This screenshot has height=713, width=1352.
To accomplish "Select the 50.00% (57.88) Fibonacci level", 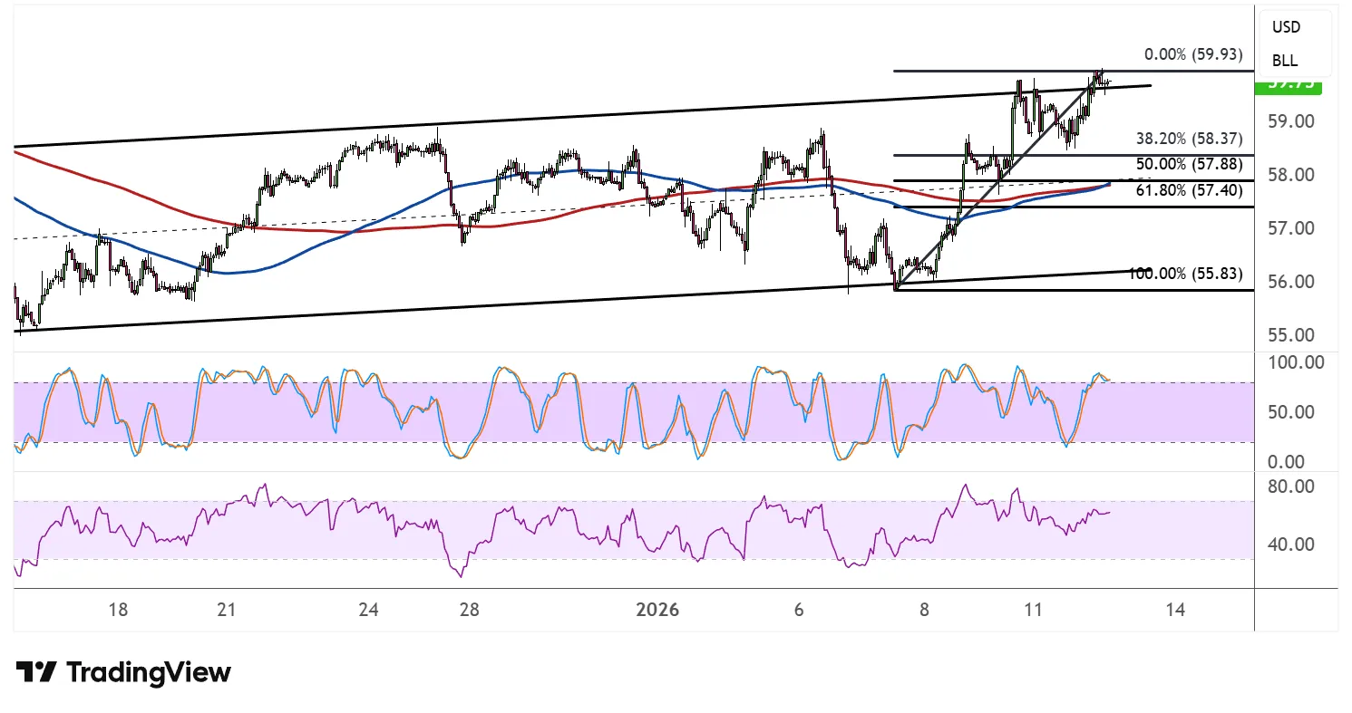I will [1188, 164].
